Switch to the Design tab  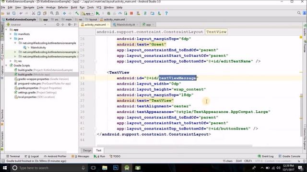(87, 150)
